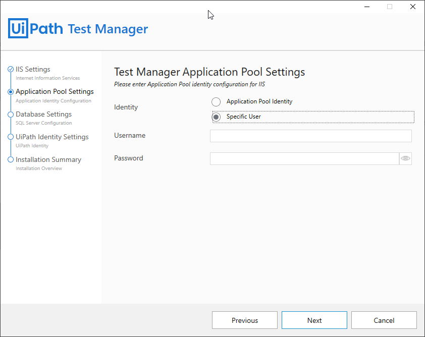425x337 pixels.
Task: Click the 'UiPath Identity' subtitle
Action: 32,146
